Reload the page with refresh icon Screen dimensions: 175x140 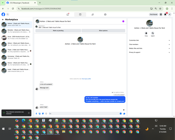click(x=13, y=9)
